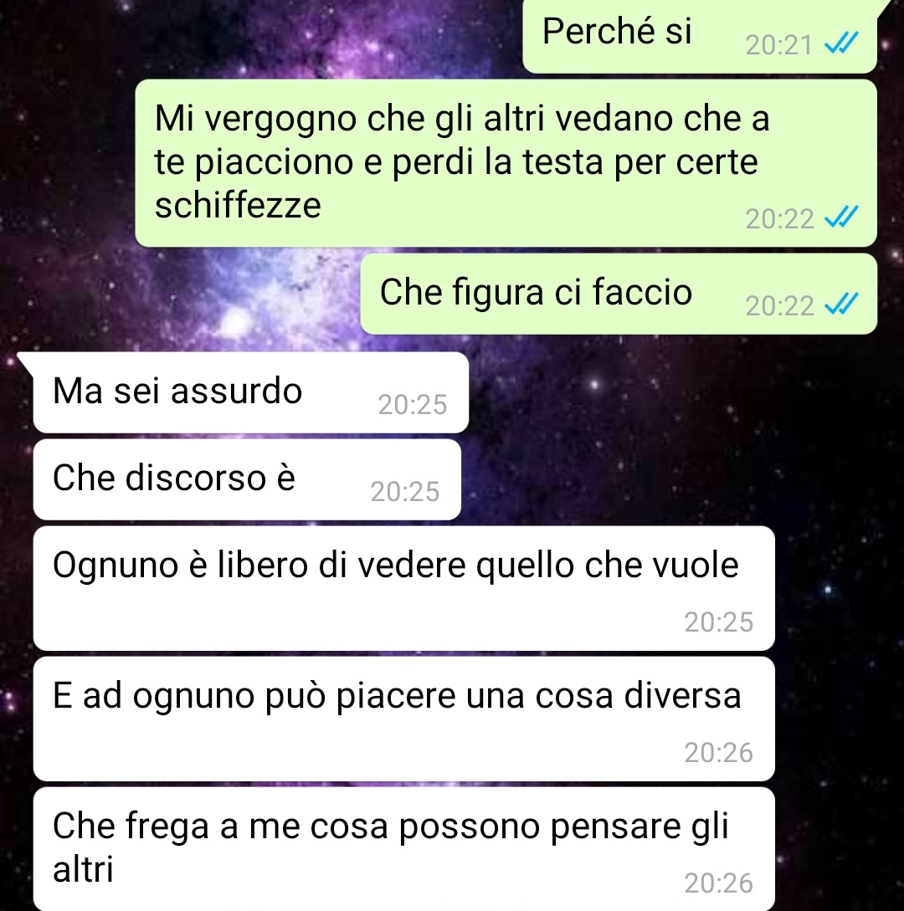Select the 'Che figura ci faccio' message
This screenshot has height=911, width=904.
619,294
